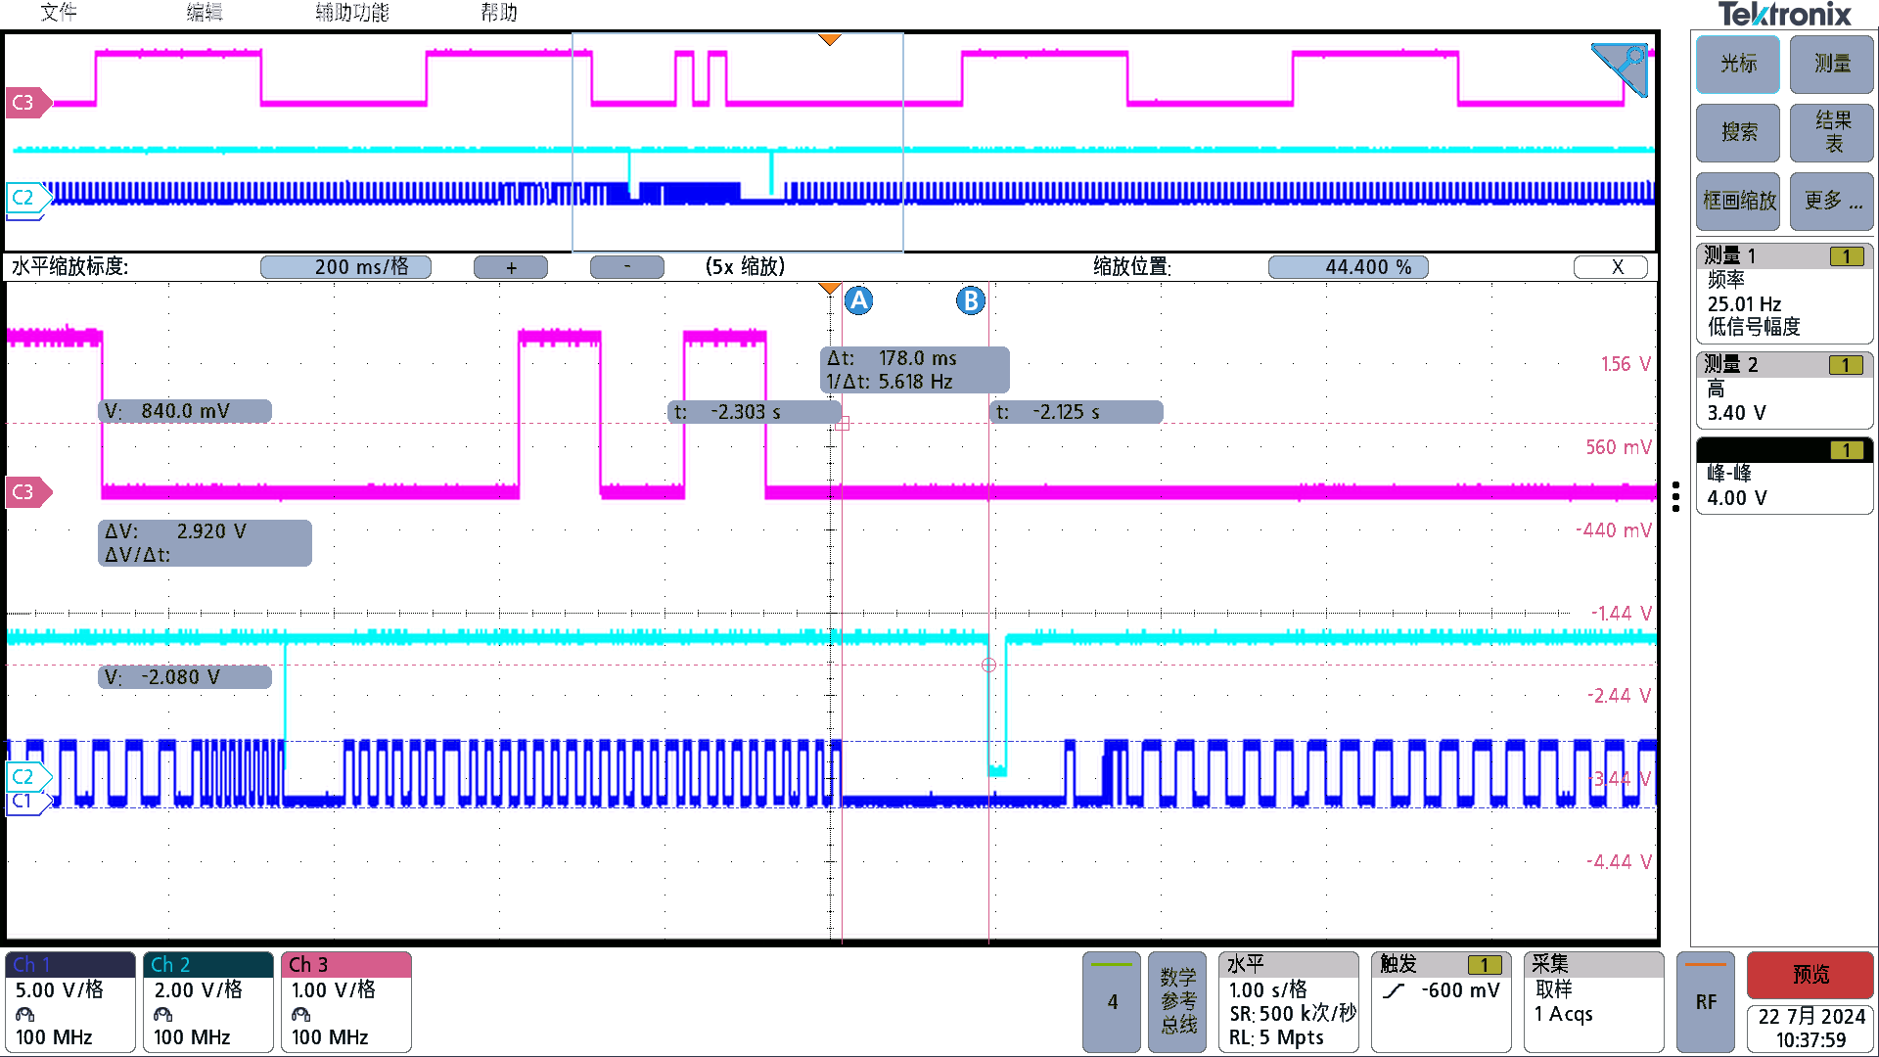The height and width of the screenshot is (1057, 1879).
Task: Click the three-dot panel handle
Action: tap(1675, 497)
